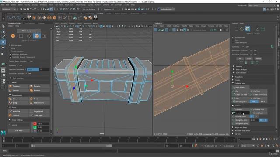
Task: Toggle Highlight Backfaces checkbox
Action: pos(10,54)
